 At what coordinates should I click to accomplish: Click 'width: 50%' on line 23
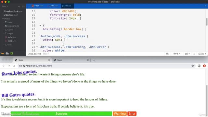click(x=51, y=40)
